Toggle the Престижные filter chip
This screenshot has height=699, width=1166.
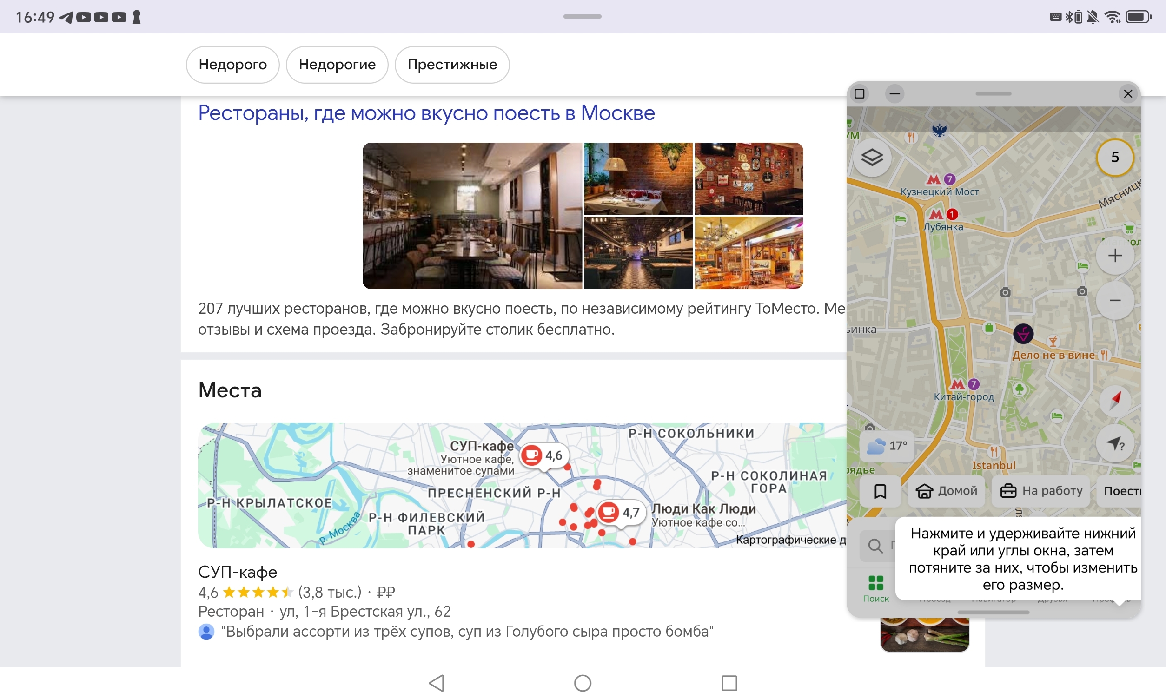452,65
